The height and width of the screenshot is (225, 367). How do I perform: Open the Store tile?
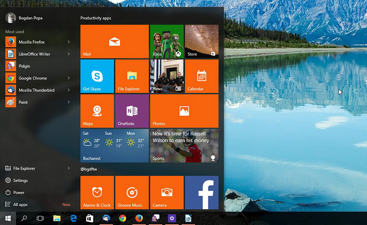pyautogui.click(x=202, y=41)
